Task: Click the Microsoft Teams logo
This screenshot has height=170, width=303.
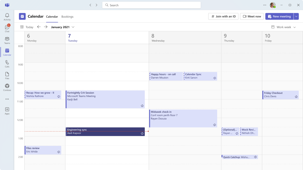Action: coord(7,5)
